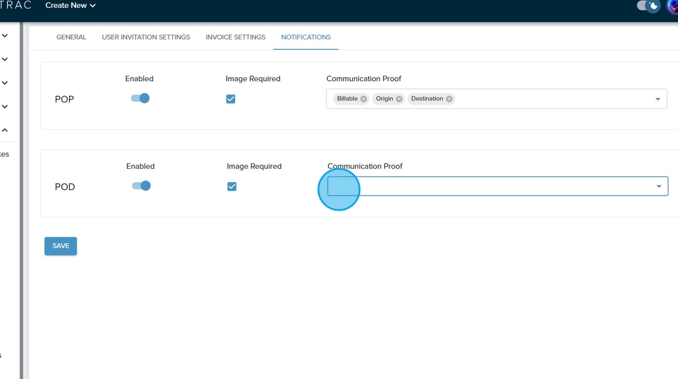Toggle dark mode switch in header
Image resolution: width=678 pixels, height=379 pixels.
pos(648,6)
